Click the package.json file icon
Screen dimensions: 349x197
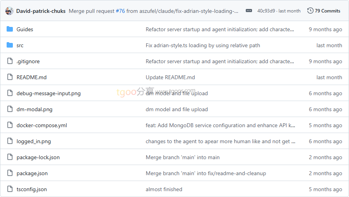pyautogui.click(x=10, y=173)
